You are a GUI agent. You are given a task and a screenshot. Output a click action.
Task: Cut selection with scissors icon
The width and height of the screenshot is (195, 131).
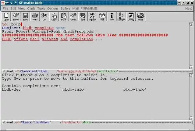[x=44, y=16]
